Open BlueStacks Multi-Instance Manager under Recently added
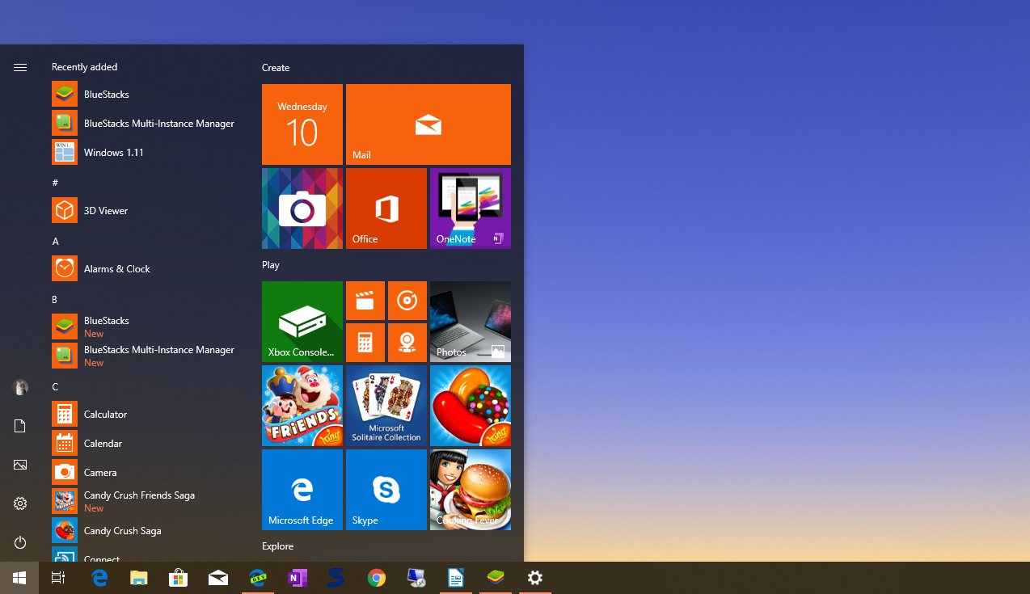 (x=146, y=123)
